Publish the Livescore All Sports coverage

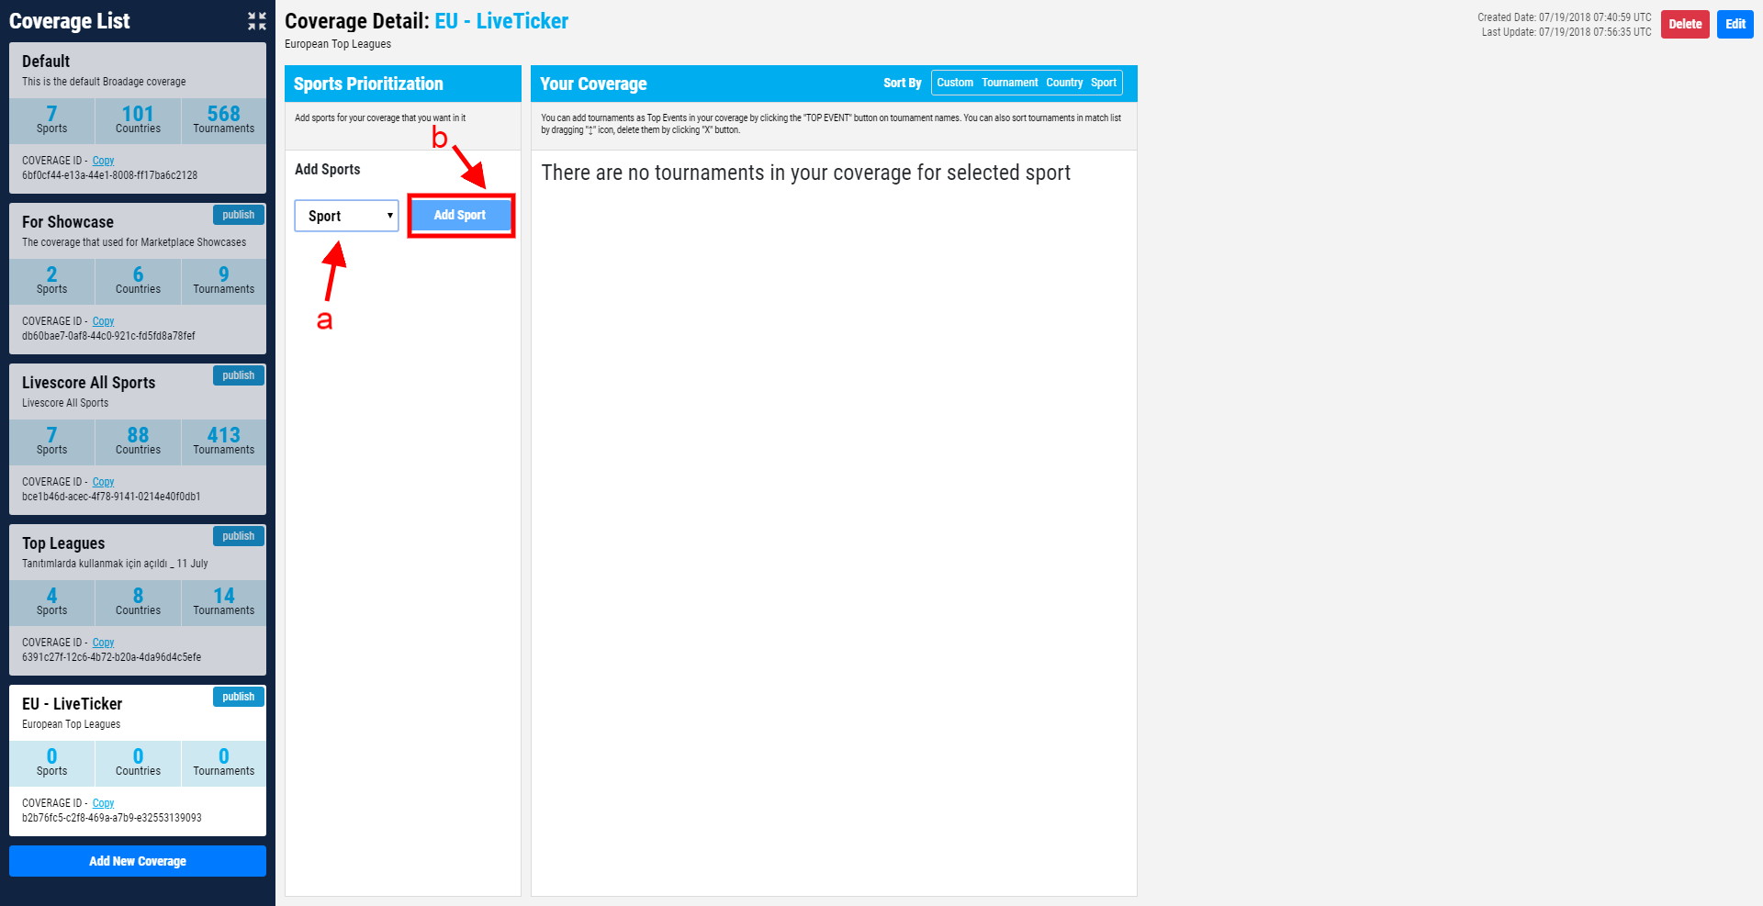239,375
